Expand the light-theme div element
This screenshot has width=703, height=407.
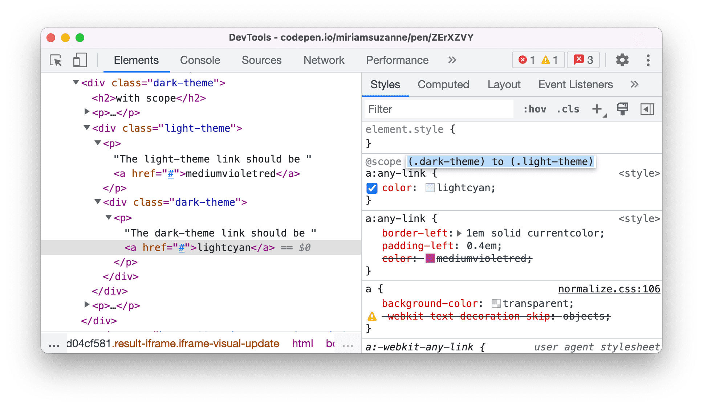86,128
